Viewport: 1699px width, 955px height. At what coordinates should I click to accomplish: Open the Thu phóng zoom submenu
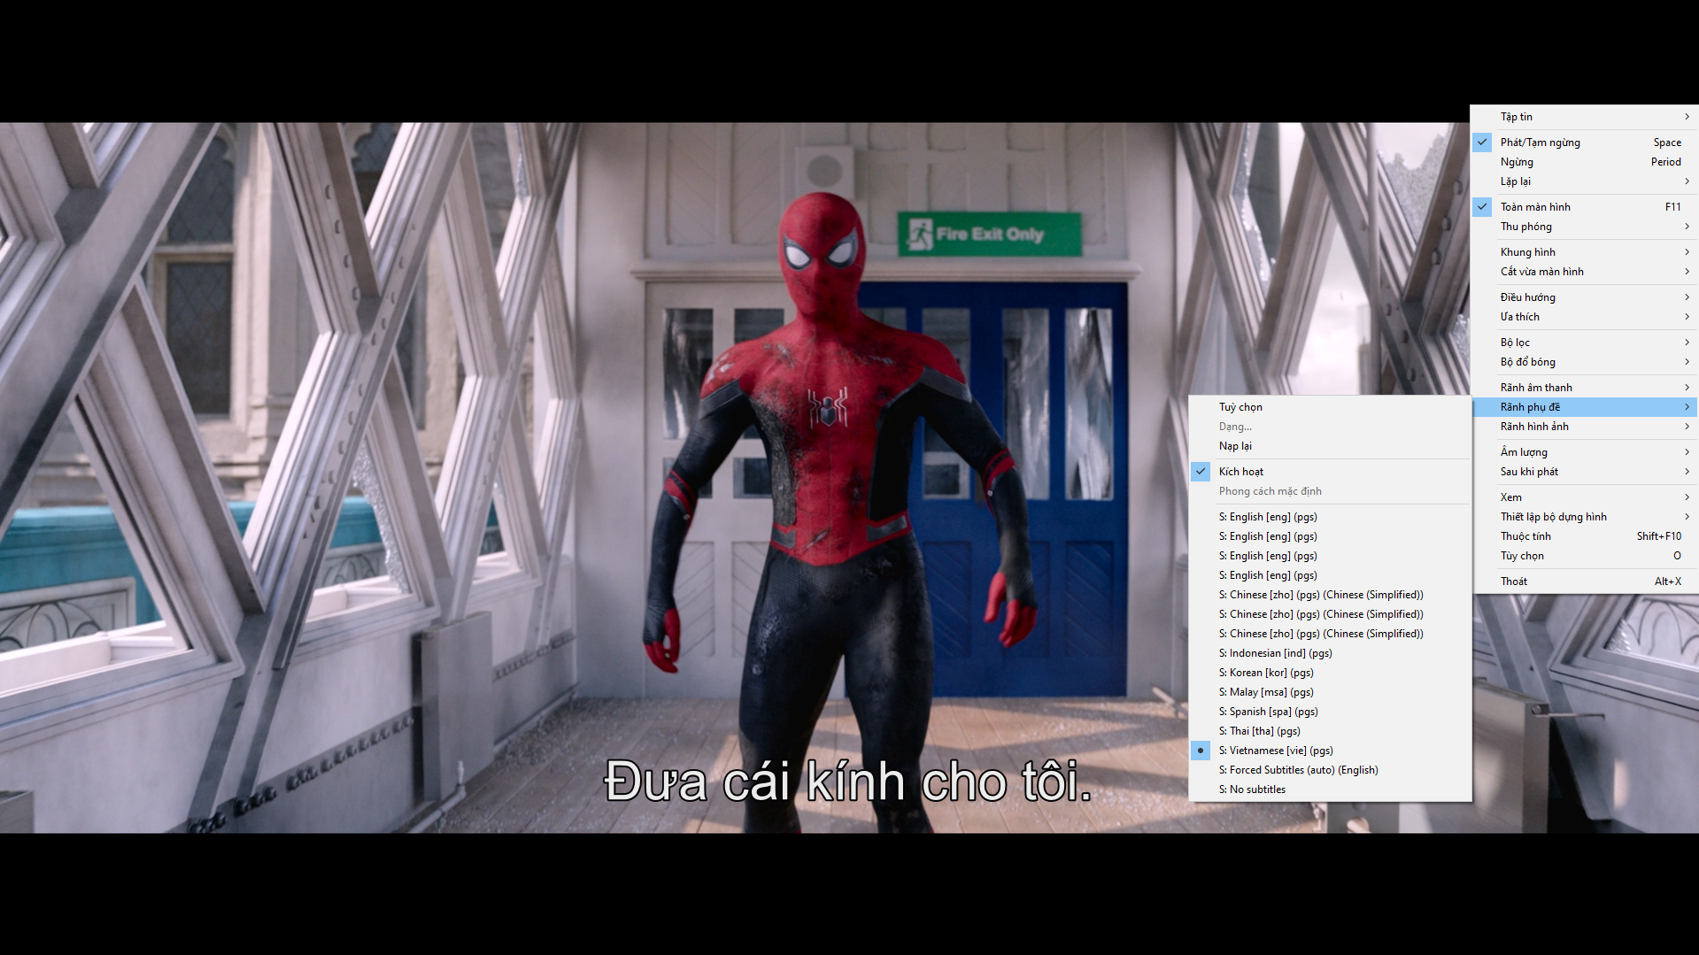pyautogui.click(x=1585, y=227)
